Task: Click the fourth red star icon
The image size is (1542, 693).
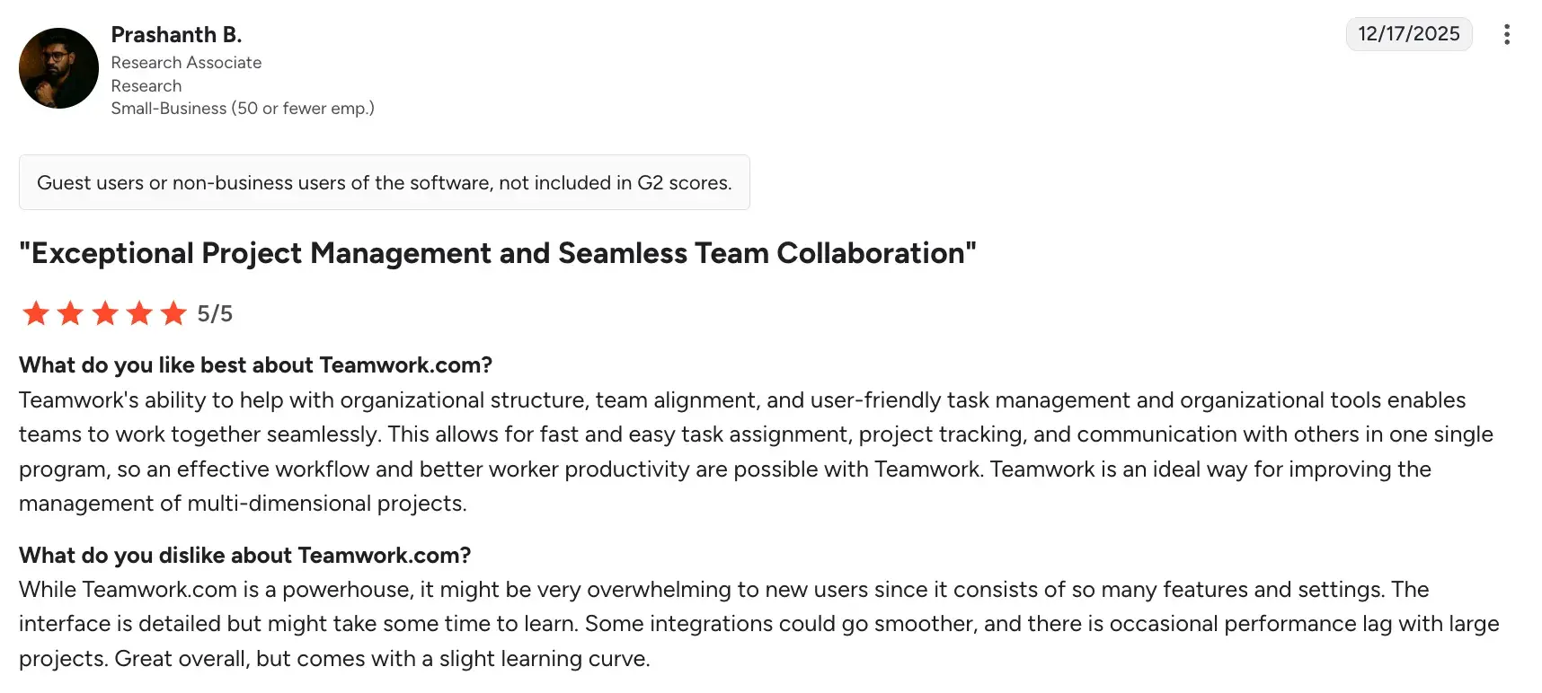Action: tap(139, 313)
